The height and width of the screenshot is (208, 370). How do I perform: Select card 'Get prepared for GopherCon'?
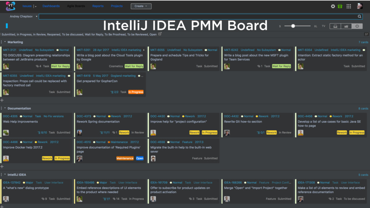pos(110,84)
